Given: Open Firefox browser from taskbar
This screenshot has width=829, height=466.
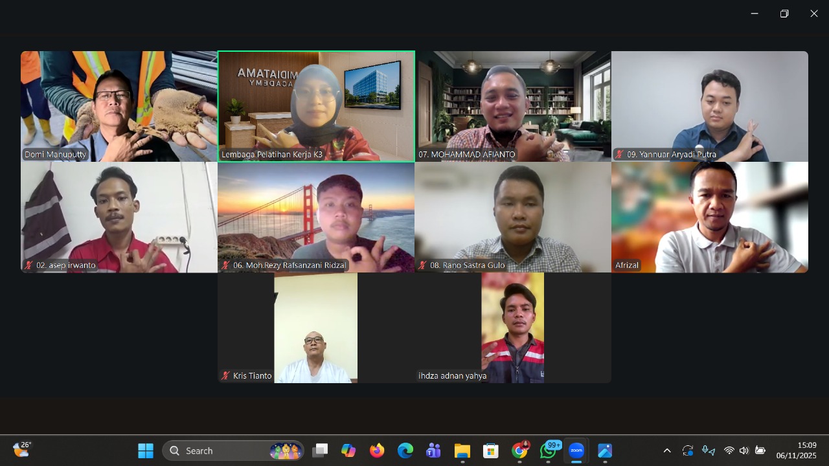Looking at the screenshot, I should tap(377, 450).
